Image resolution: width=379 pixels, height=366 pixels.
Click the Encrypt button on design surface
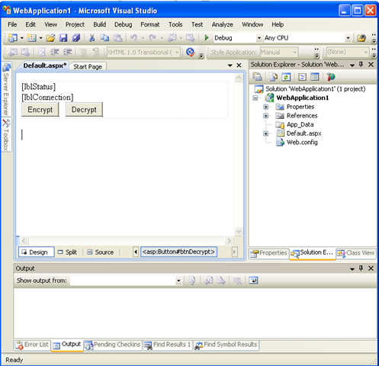[x=40, y=110]
